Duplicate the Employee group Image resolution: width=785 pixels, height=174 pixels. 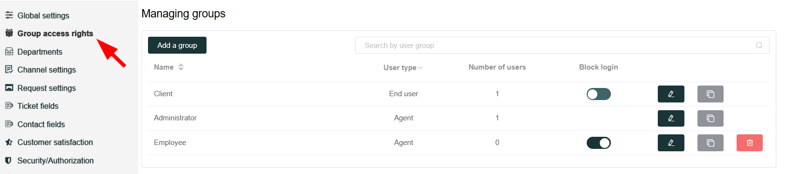710,143
